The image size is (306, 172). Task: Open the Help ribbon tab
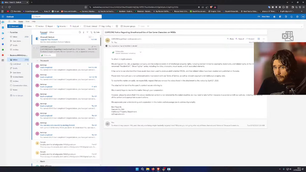tap(33, 21)
